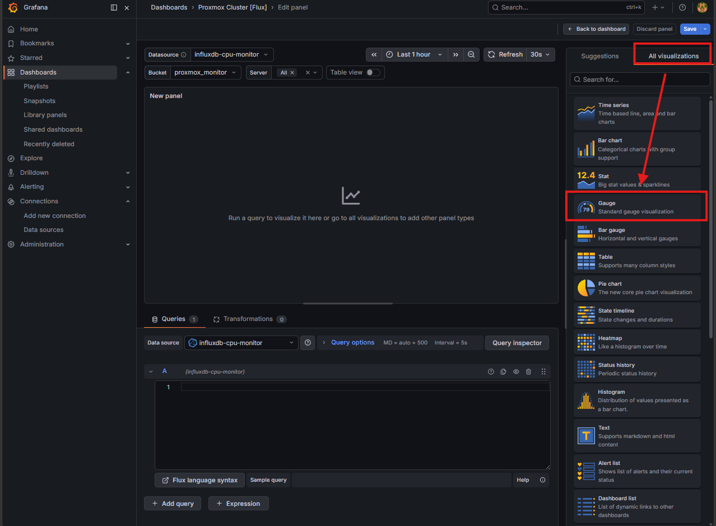Open the Bucket proxmox_monitor dropdown
Viewport: 716px width, 526px height.
[206, 73]
